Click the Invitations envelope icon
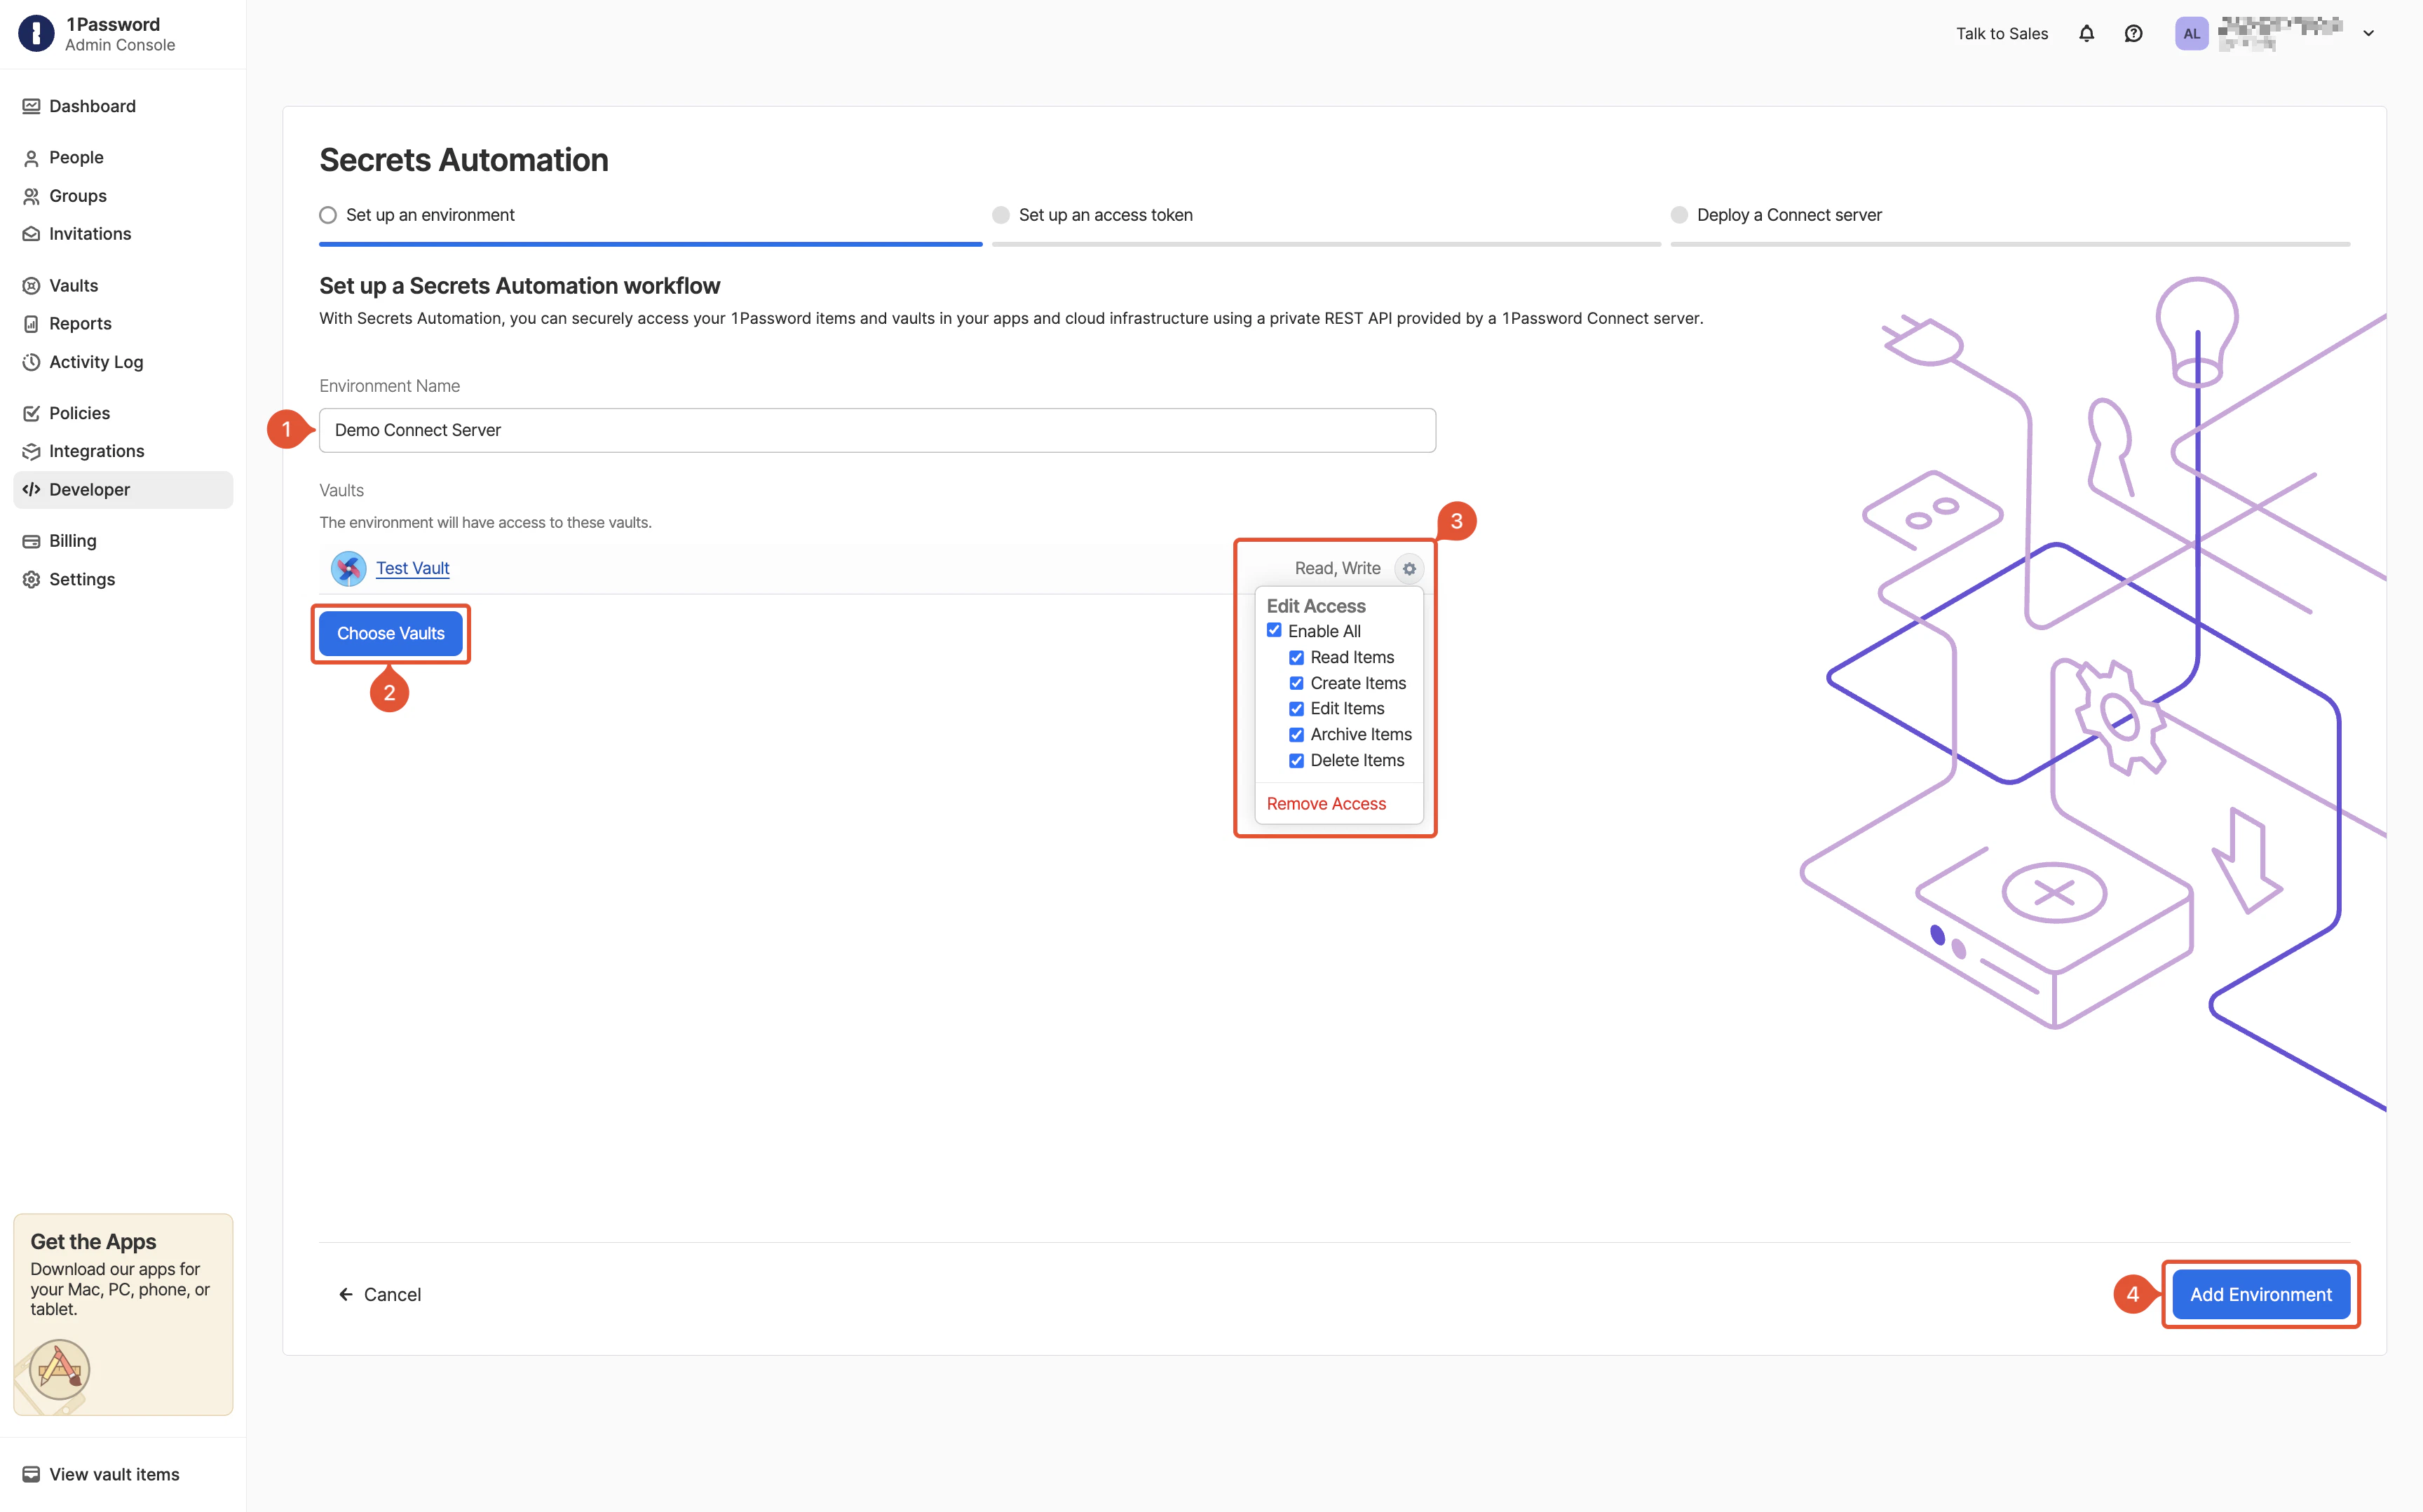The height and width of the screenshot is (1512, 2423). [x=31, y=234]
